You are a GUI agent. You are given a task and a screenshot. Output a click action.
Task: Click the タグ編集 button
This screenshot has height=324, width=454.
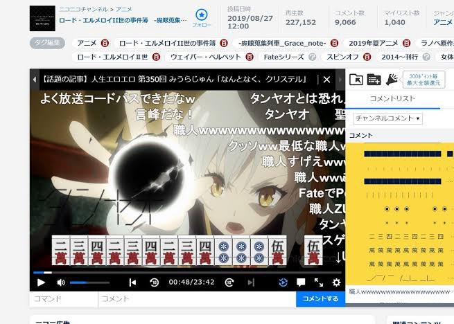pos(47,43)
